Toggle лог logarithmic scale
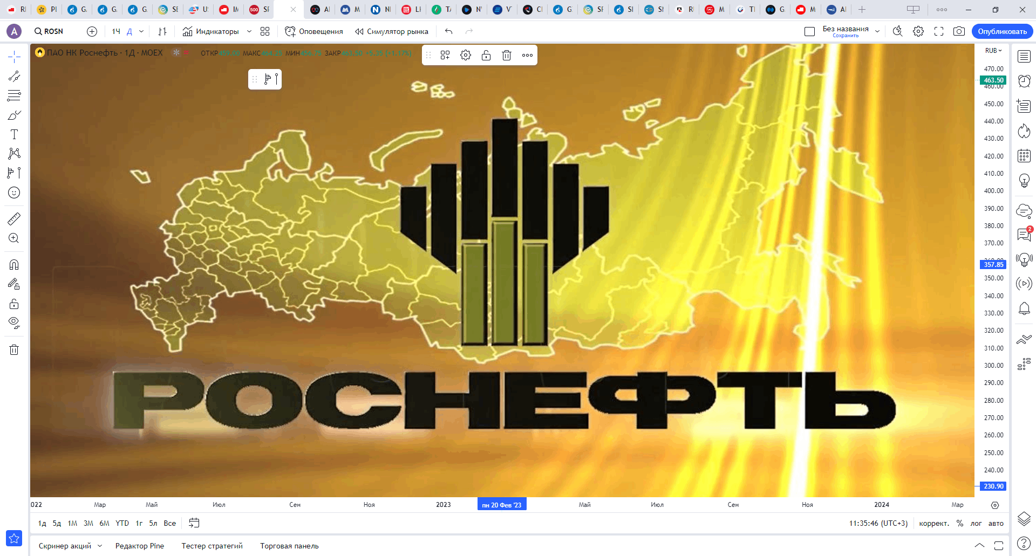The width and height of the screenshot is (1036, 556). tap(976, 523)
